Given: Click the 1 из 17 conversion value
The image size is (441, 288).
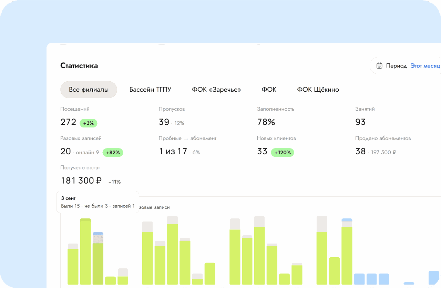Looking at the screenshot, I should pyautogui.click(x=173, y=151).
